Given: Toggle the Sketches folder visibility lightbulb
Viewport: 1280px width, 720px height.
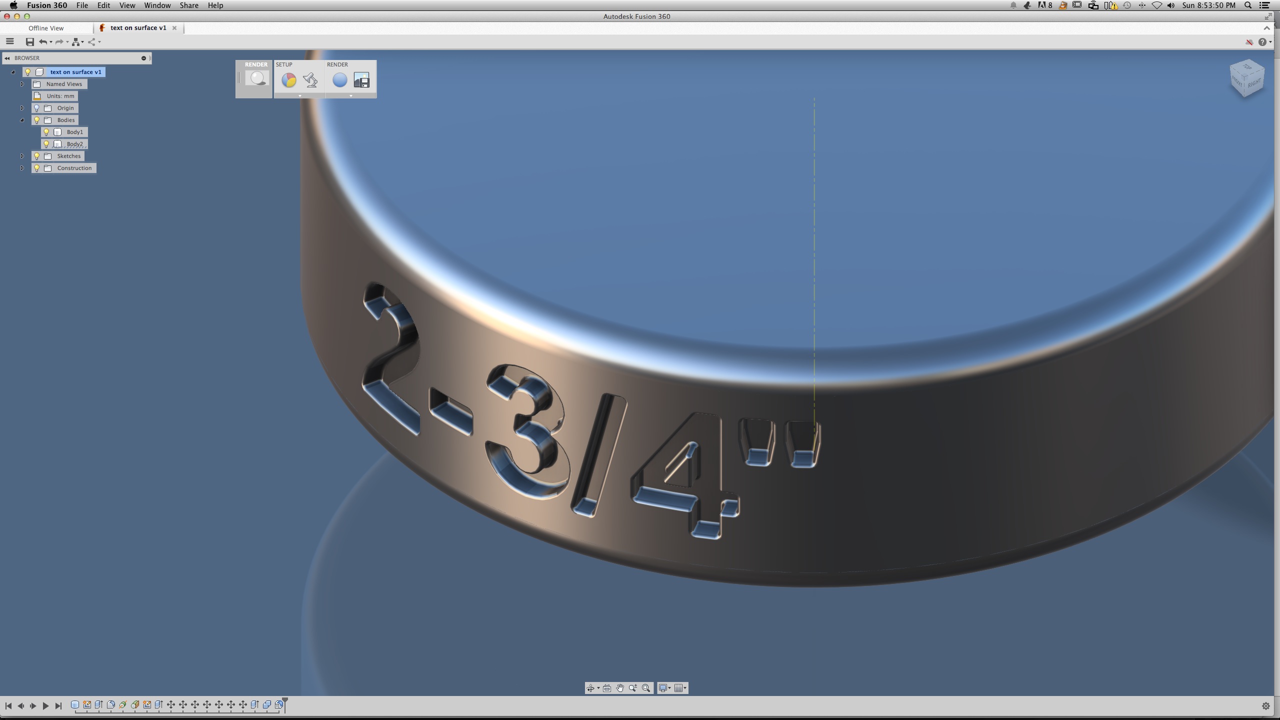Looking at the screenshot, I should [x=36, y=155].
